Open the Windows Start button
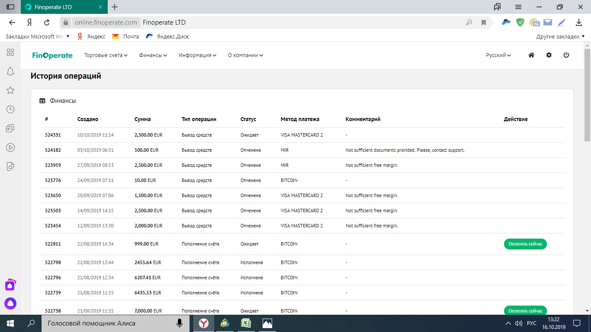 [10, 323]
